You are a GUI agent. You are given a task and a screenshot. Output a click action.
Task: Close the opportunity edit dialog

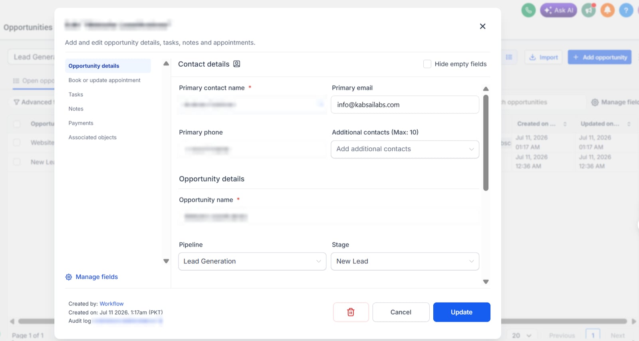point(482,26)
